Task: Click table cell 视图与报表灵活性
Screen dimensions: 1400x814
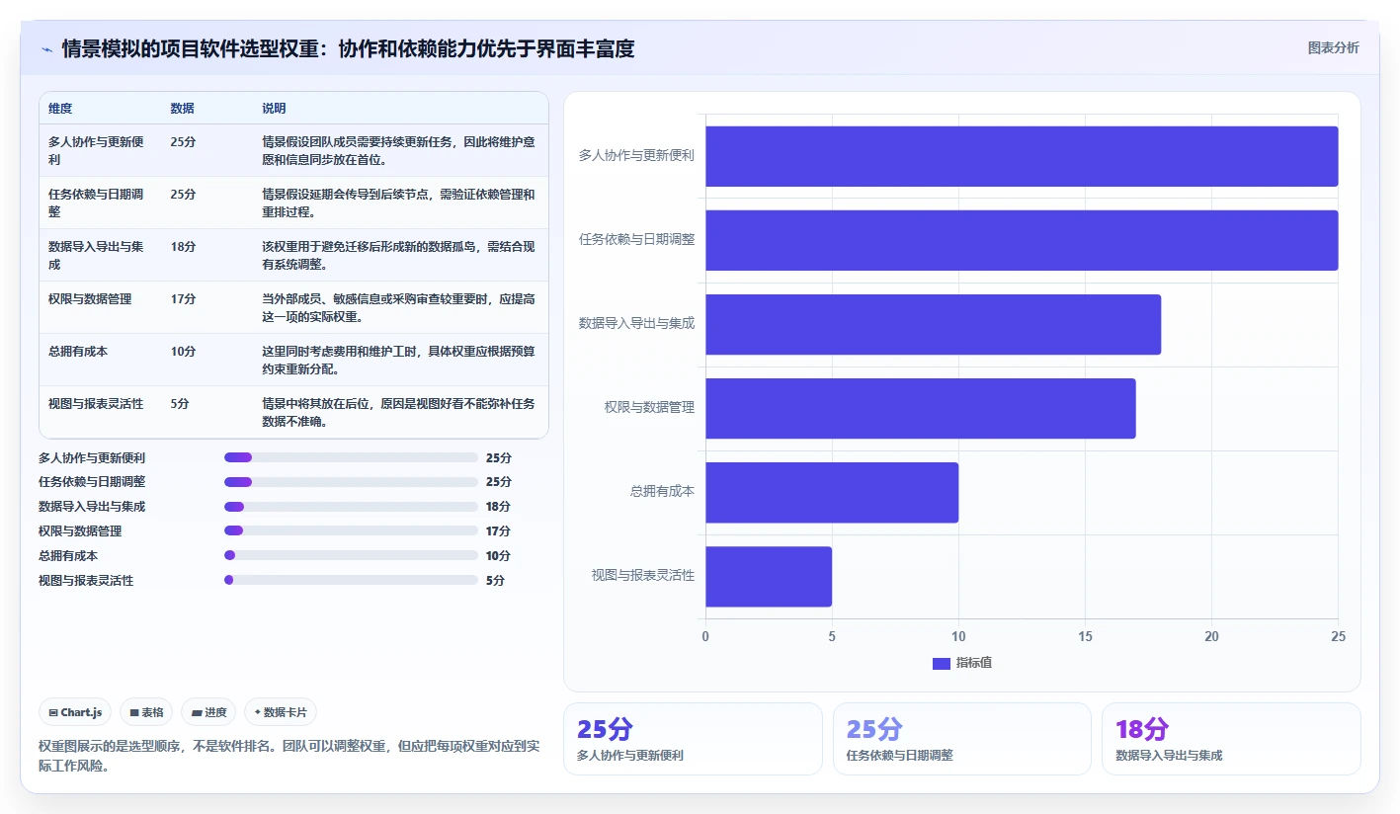Action: pos(96,404)
